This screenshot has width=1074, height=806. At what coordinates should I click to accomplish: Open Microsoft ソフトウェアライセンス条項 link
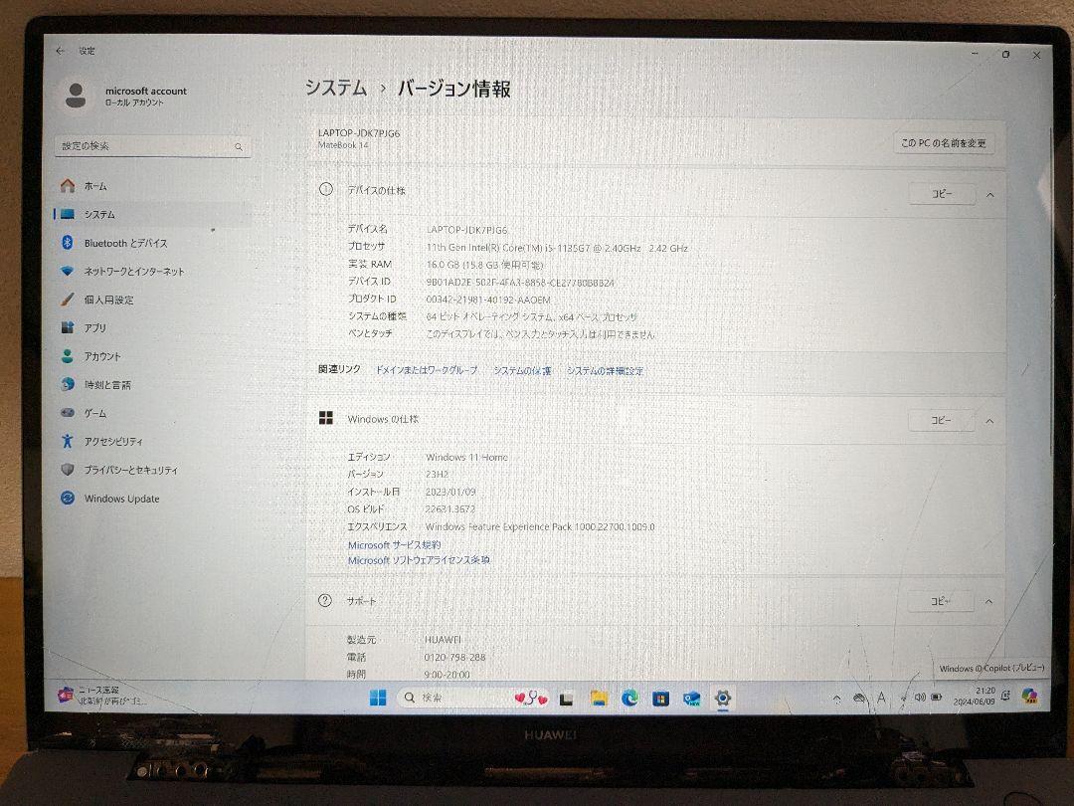pos(419,560)
